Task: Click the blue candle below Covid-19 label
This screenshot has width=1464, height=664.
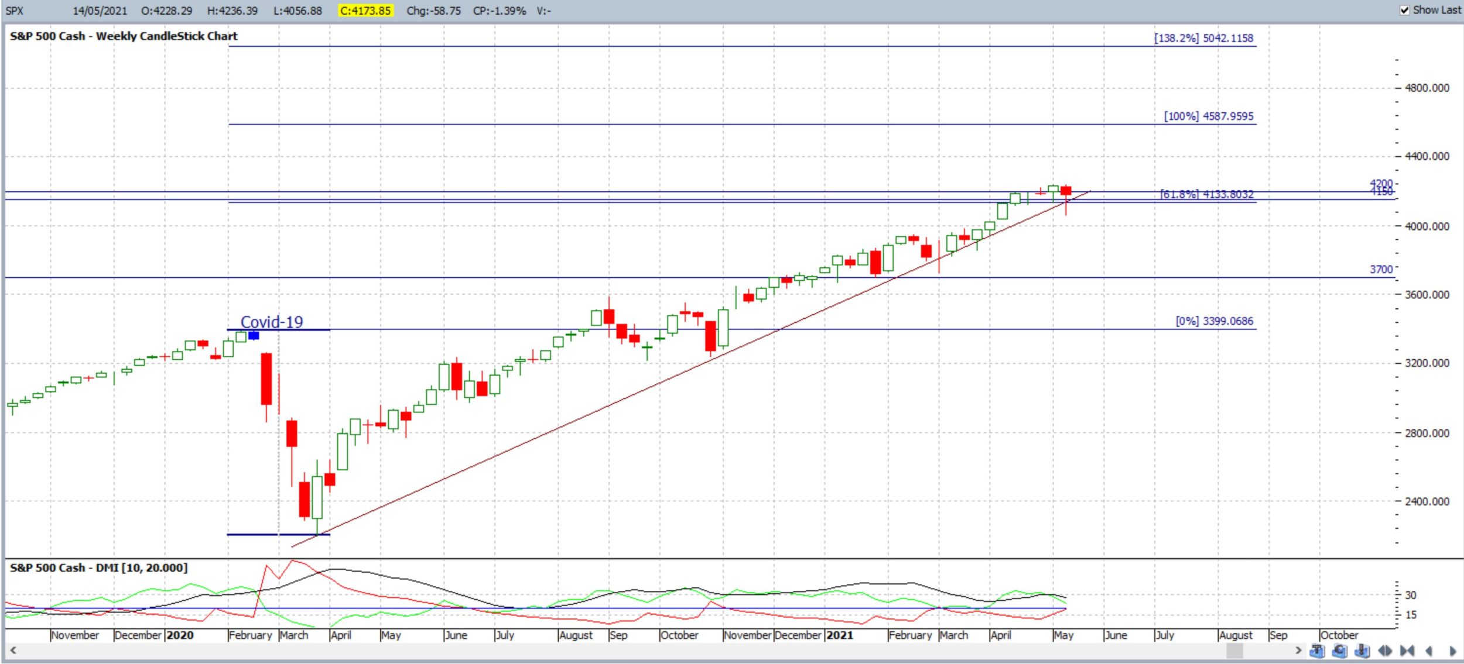Action: pyautogui.click(x=254, y=335)
